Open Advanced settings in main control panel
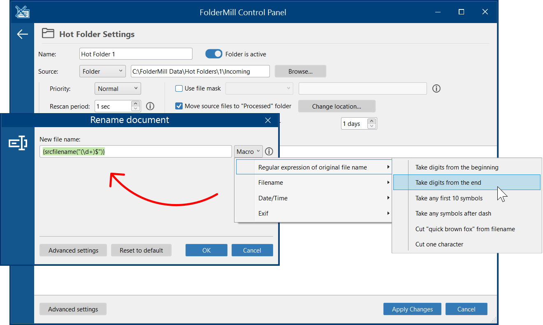 (73, 309)
